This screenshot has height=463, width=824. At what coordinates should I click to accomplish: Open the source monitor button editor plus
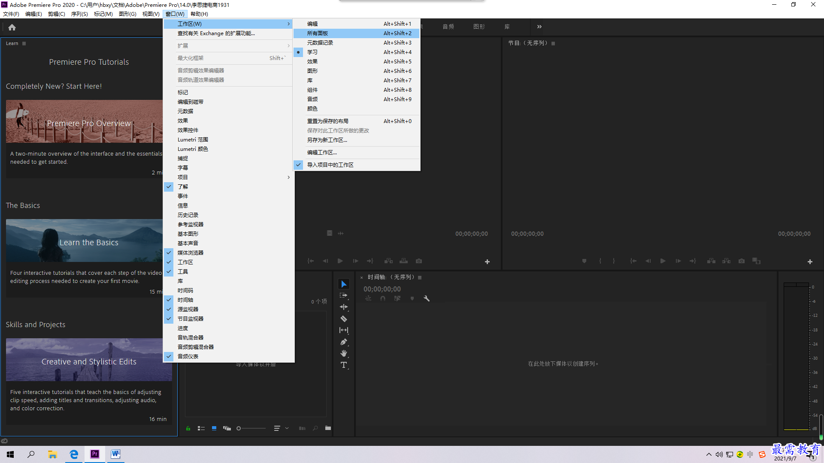(x=487, y=262)
